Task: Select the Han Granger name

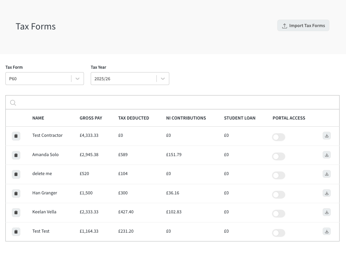Action: click(x=45, y=193)
